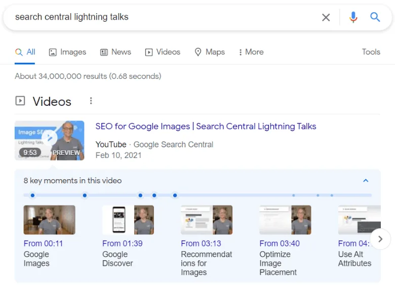395x285 pixels.
Task: Switch to the Maps tab
Action: pos(210,52)
